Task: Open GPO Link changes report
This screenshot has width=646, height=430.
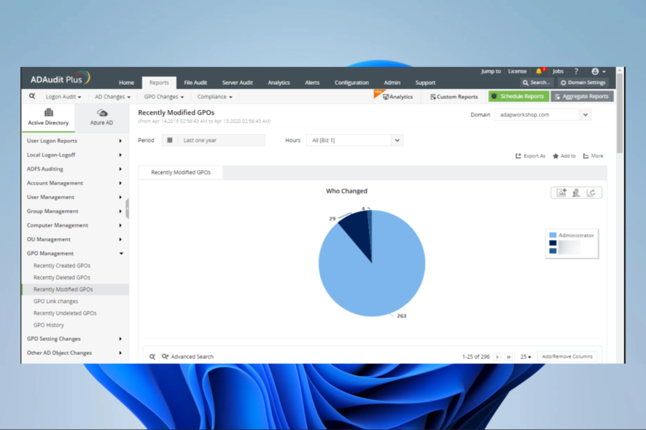Action: click(x=55, y=302)
